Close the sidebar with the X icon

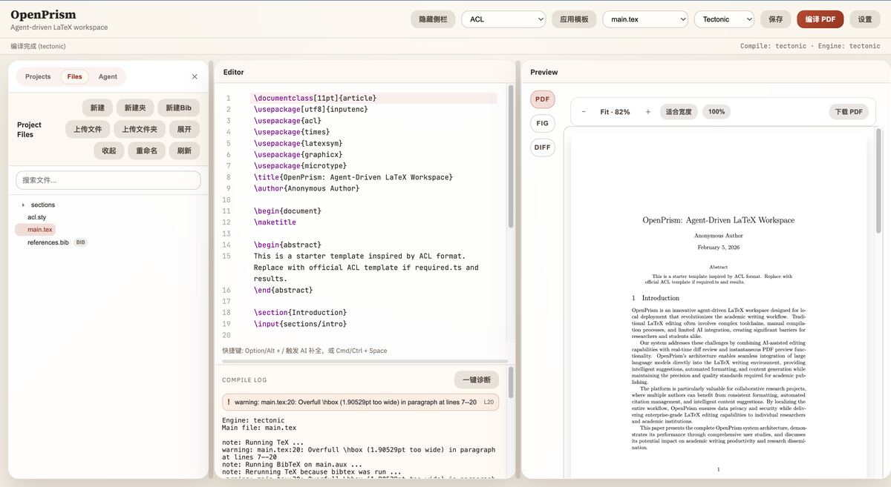point(195,76)
